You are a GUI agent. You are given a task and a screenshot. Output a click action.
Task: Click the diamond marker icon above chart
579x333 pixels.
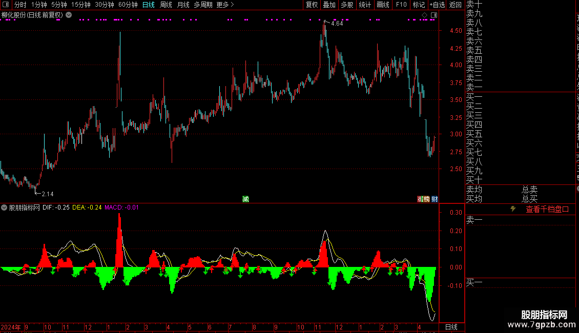424,15
